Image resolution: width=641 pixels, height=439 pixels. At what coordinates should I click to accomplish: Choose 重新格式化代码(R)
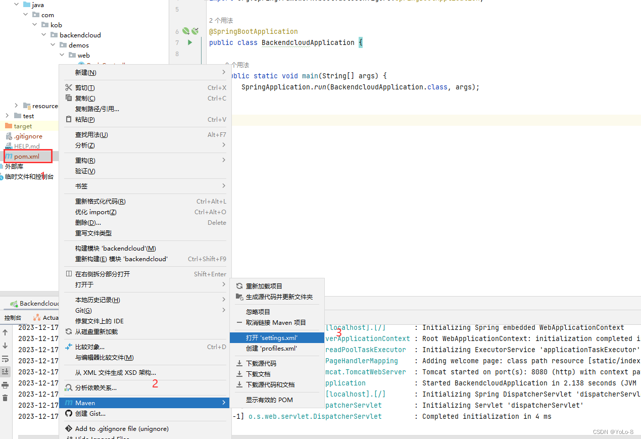pyautogui.click(x=145, y=201)
